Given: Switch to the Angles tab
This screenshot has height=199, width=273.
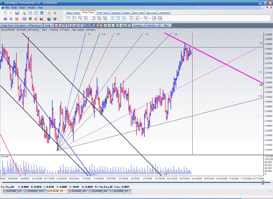Looking at the screenshot, I should coord(126,13).
